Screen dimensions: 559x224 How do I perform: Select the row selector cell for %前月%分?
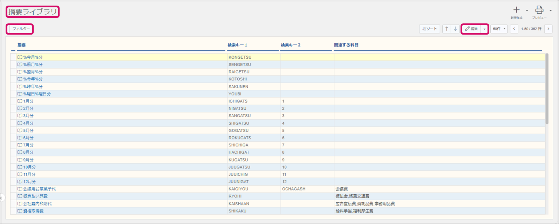(x=13, y=65)
